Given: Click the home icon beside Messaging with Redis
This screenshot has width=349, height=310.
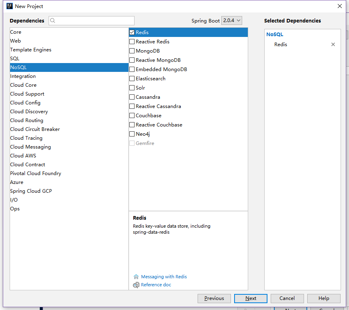Looking at the screenshot, I should 136,277.
